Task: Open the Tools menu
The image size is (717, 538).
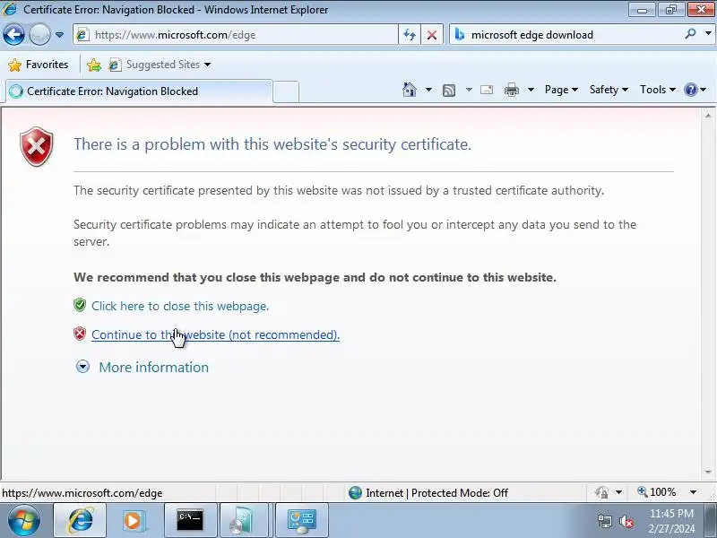Action: pyautogui.click(x=658, y=90)
